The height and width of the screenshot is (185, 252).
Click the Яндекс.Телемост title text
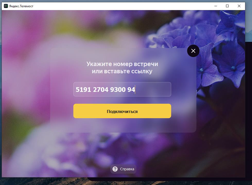tap(21, 6)
